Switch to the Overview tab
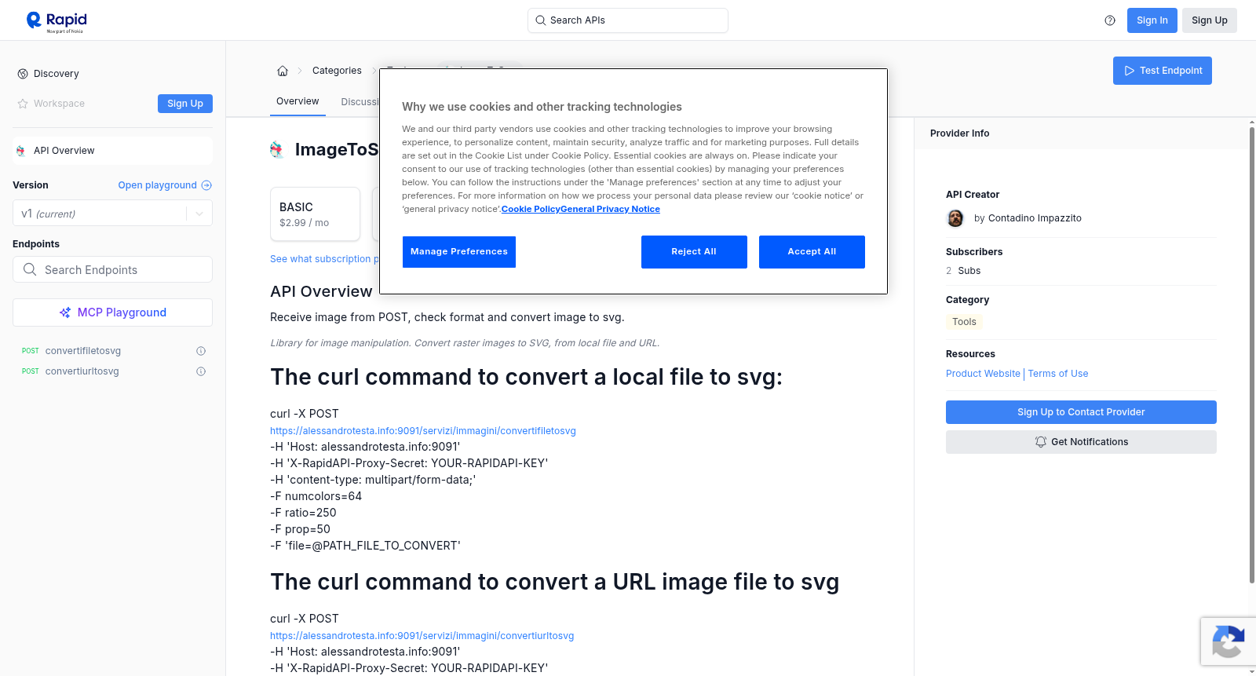 click(x=298, y=101)
